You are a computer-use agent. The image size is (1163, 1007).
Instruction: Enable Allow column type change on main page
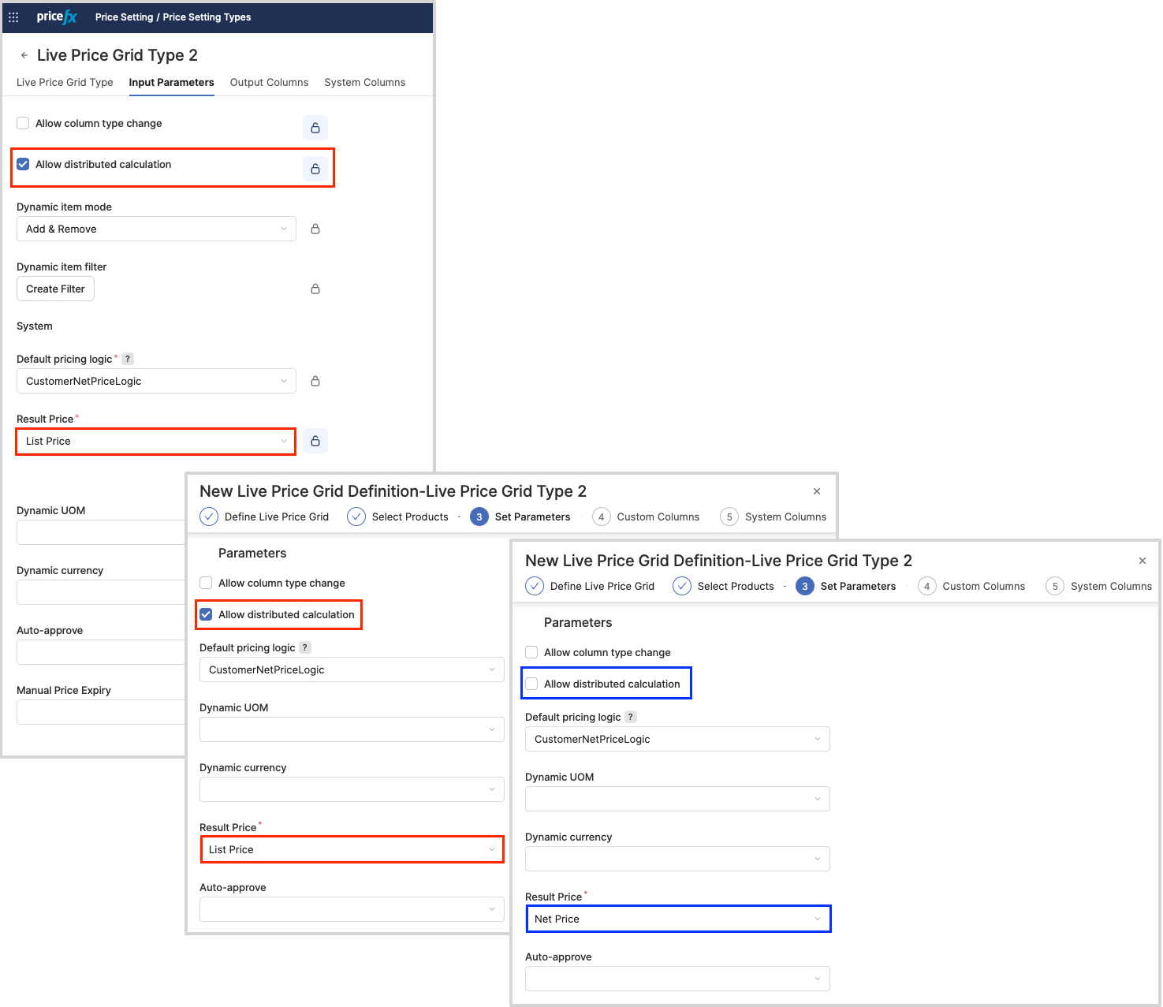coord(24,123)
